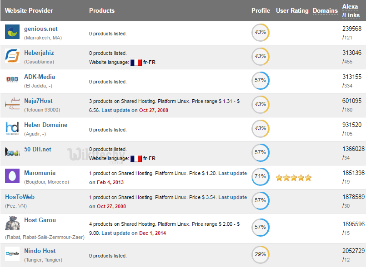Click the French flag in Heberjahiz row

tap(136, 63)
